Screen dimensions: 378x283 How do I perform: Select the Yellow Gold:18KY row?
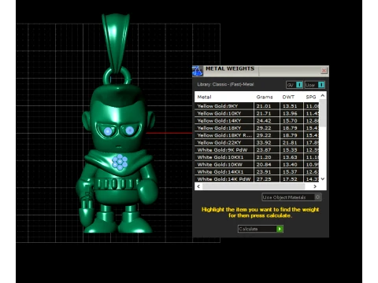click(x=257, y=128)
